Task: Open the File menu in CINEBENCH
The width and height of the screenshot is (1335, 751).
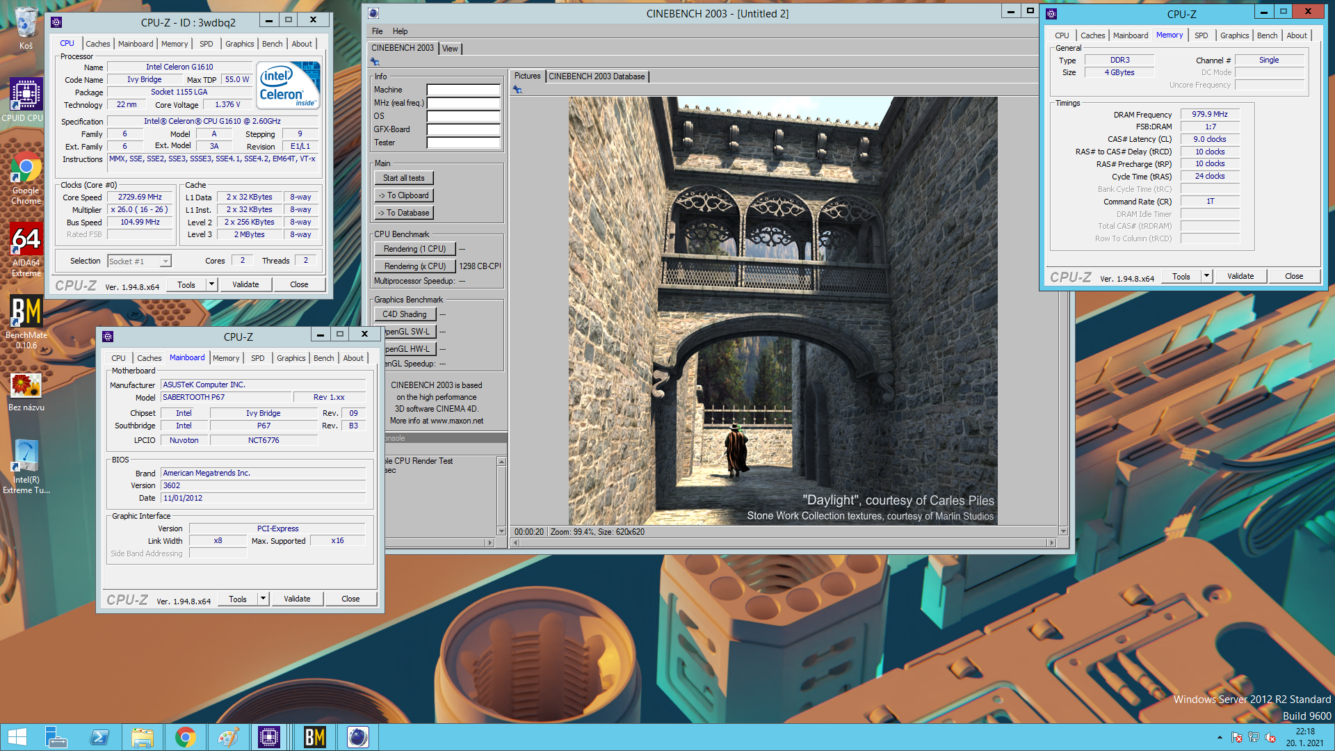Action: [377, 31]
